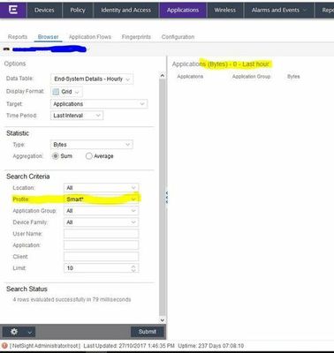Expand the Time Period Last Interval dropdown
The image size is (334, 353).
(77, 116)
